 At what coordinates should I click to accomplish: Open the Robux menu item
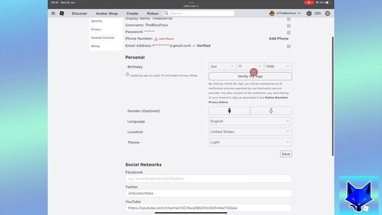153,13
